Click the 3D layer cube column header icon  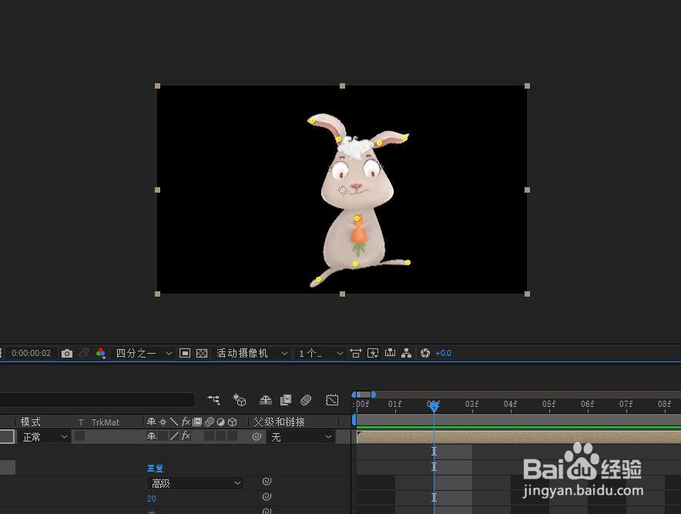tap(233, 422)
